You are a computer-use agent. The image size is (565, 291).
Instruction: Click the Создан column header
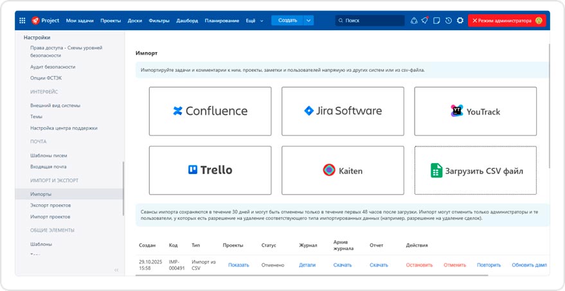tap(147, 245)
